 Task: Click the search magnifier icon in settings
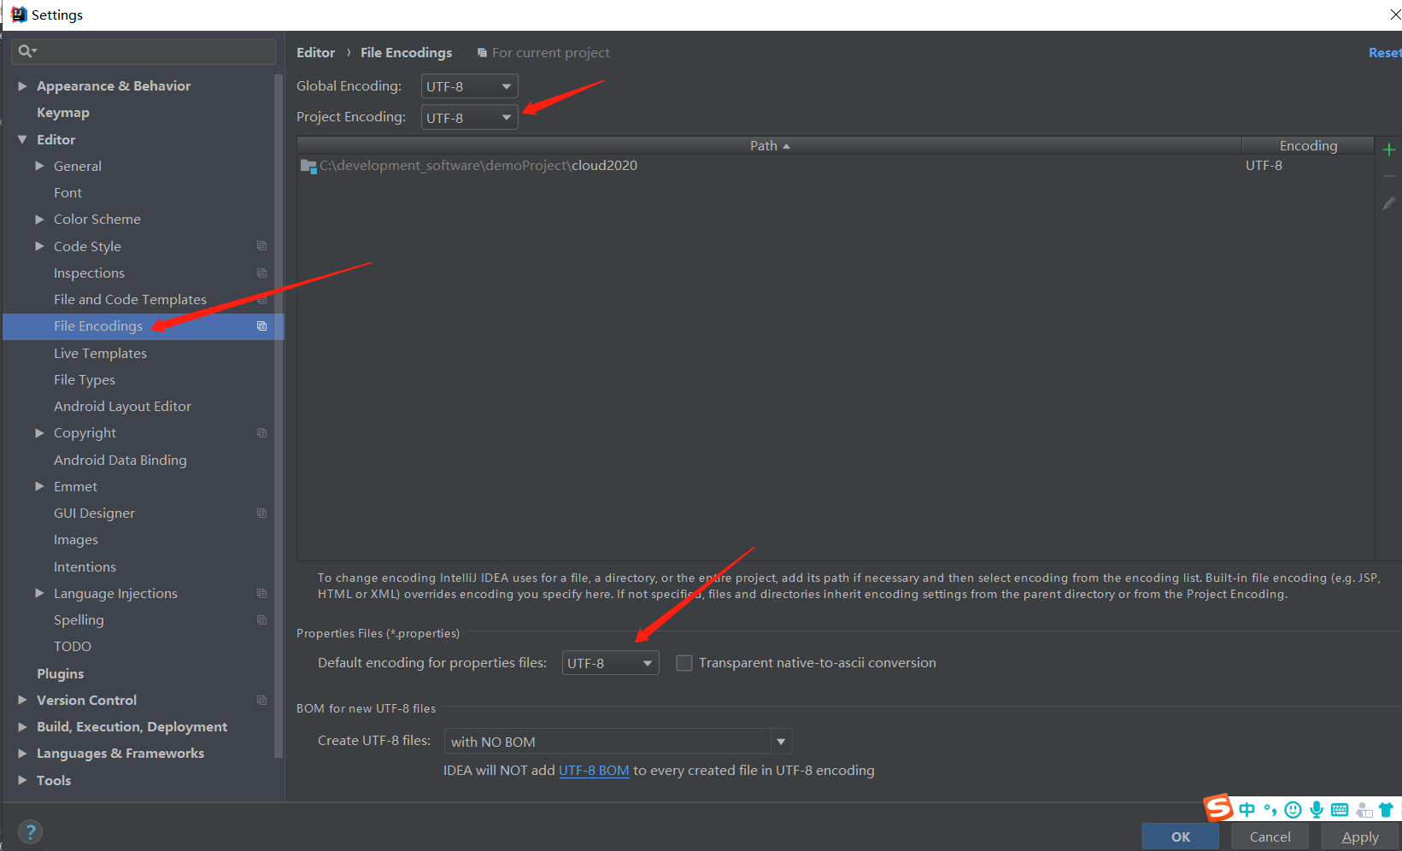[x=26, y=51]
